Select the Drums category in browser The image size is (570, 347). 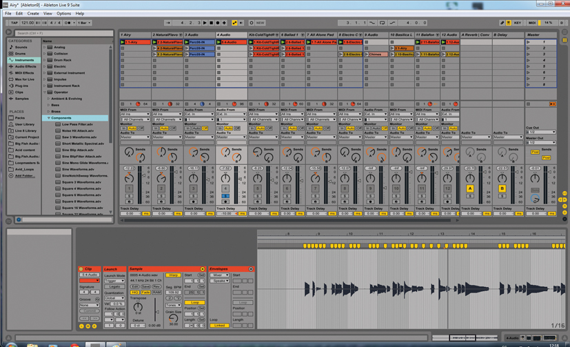tap(20, 54)
